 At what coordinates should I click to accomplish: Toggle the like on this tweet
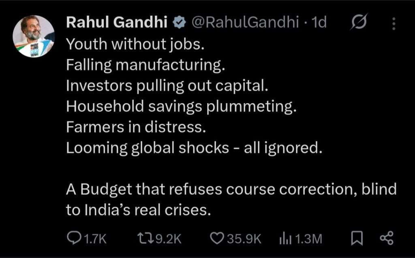point(217,238)
